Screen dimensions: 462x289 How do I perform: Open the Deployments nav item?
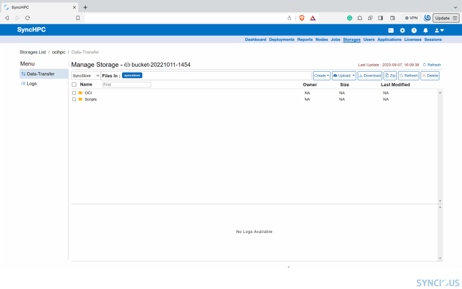click(282, 40)
